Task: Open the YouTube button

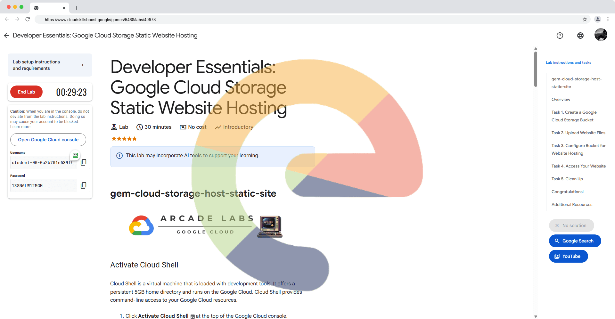Action: click(x=568, y=256)
